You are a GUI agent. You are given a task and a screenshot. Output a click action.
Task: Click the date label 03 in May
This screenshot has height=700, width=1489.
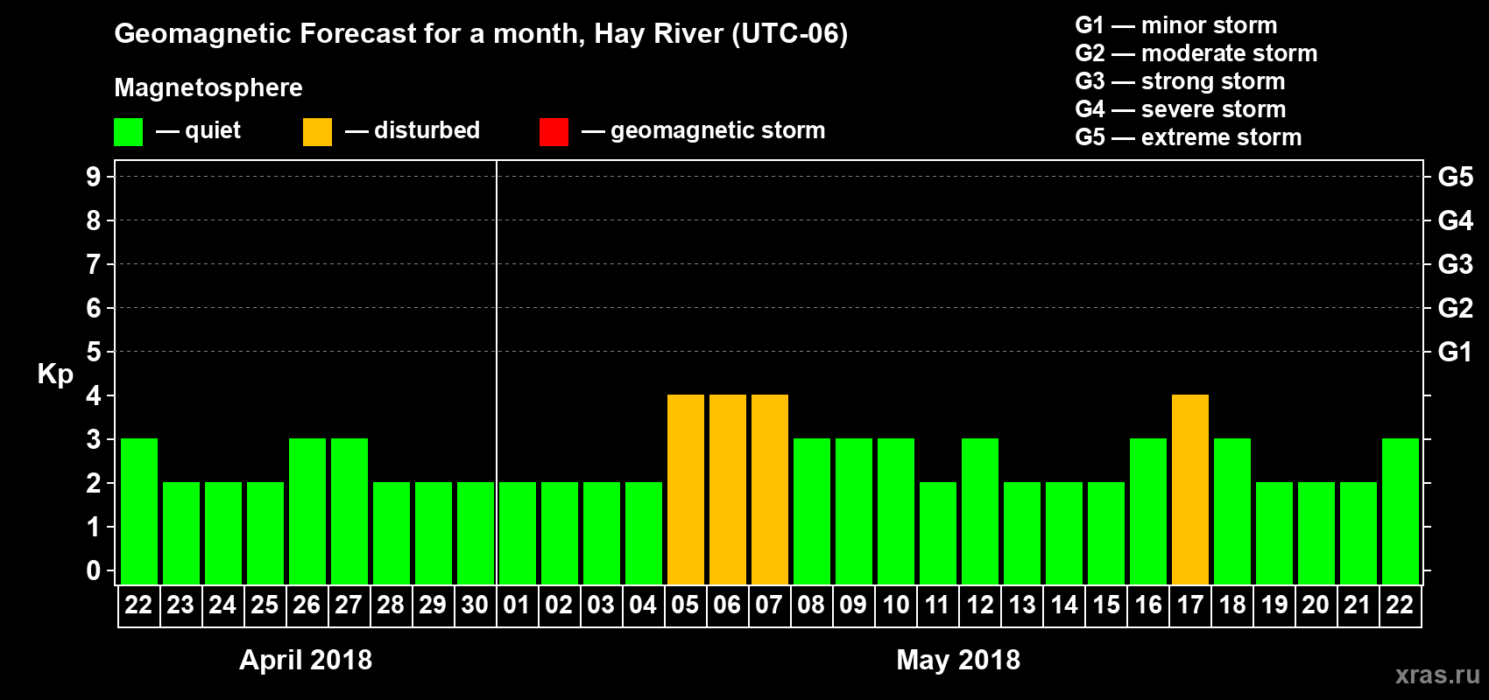coord(601,605)
